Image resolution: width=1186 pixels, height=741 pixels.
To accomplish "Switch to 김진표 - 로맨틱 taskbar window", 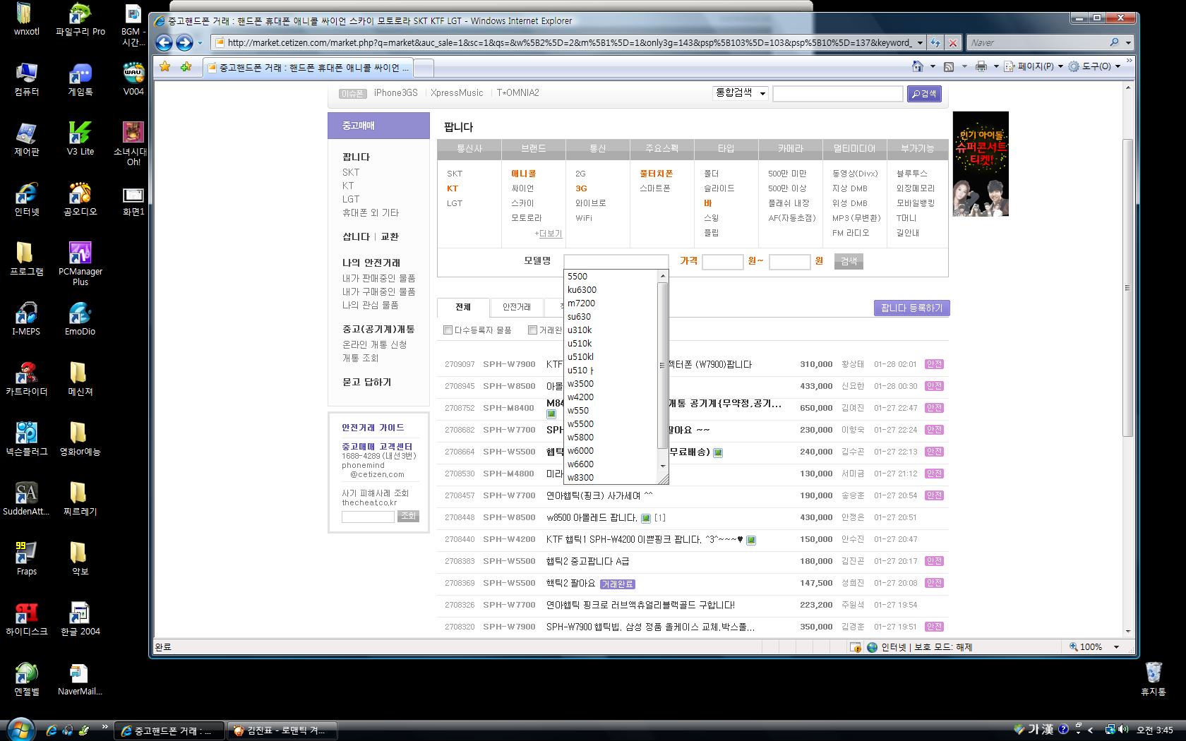I will (x=282, y=730).
